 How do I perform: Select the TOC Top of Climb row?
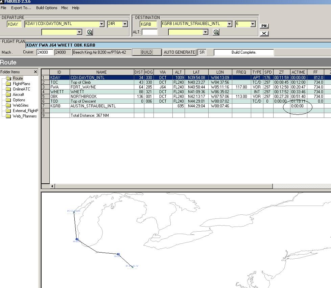[186, 82]
